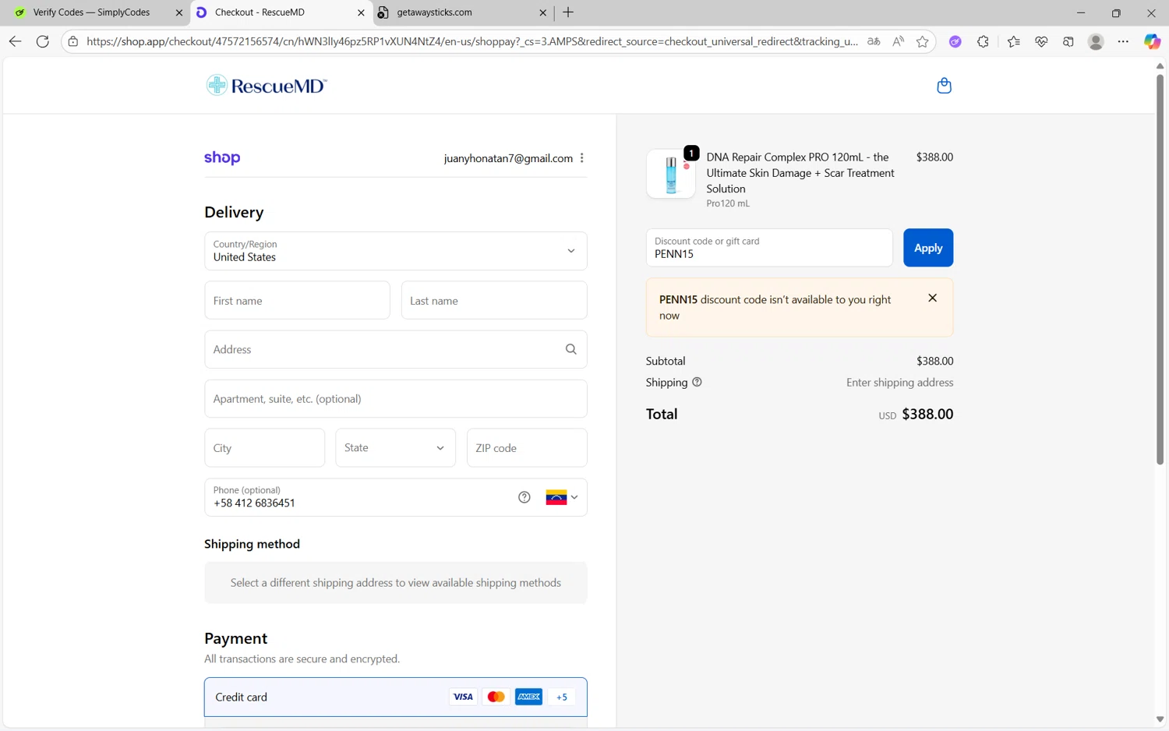Open the browser profile avatar
1169x731 pixels.
tap(1096, 41)
